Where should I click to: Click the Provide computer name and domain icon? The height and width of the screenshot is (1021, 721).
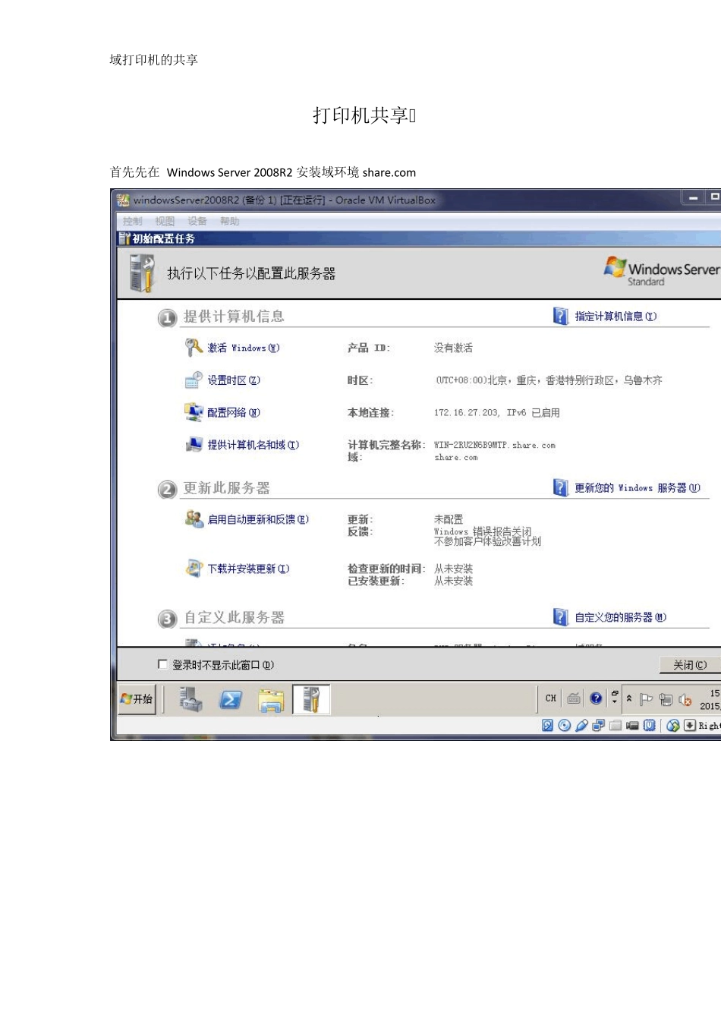[x=194, y=444]
